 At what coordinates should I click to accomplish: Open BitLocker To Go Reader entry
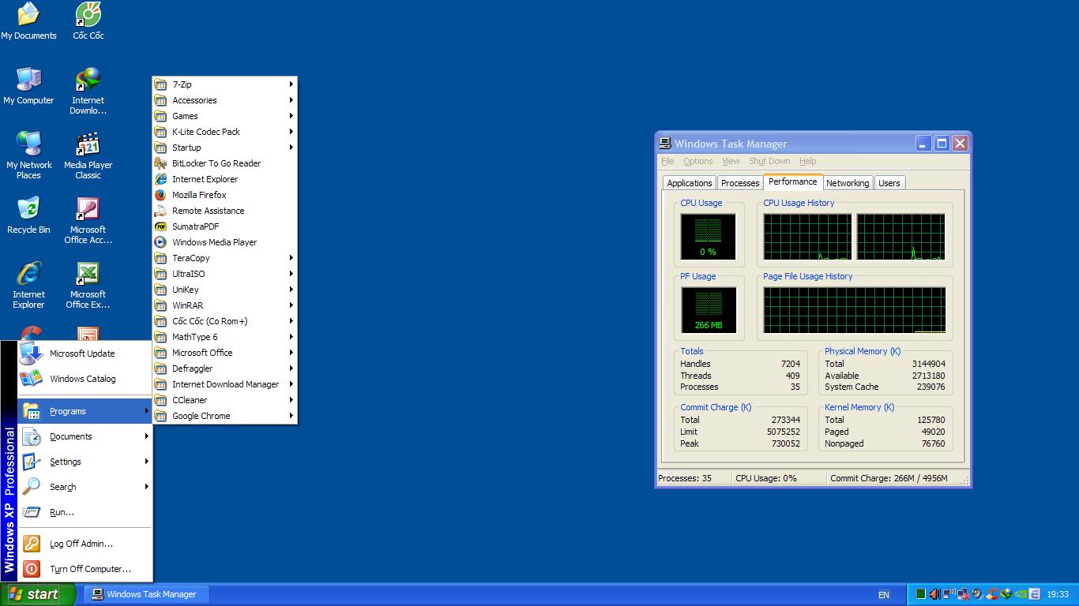click(x=216, y=163)
